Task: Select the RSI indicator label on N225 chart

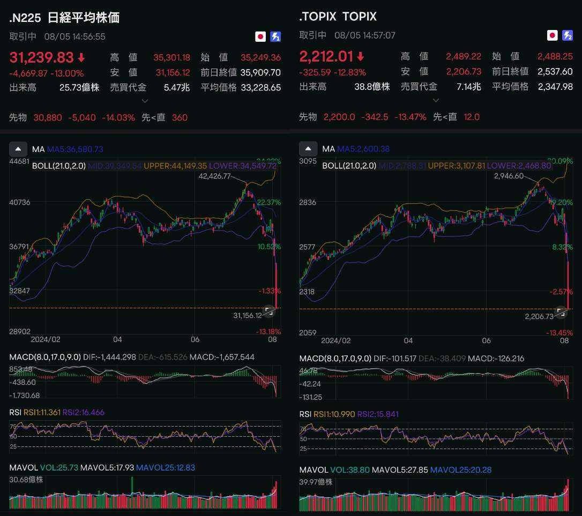Action: tap(17, 413)
